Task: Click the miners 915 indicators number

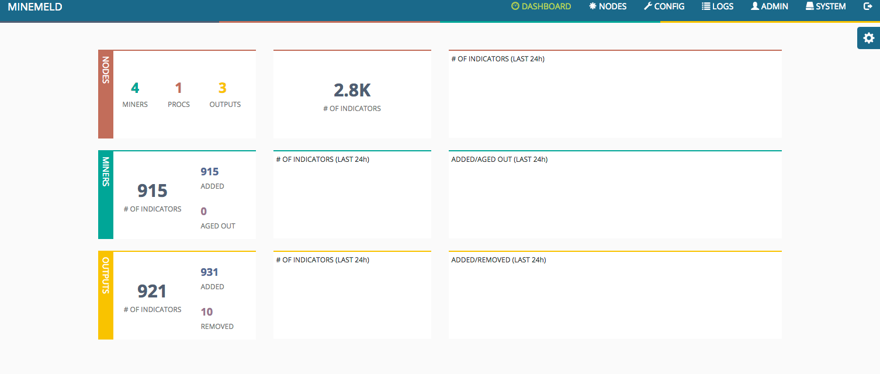Action: point(153,191)
